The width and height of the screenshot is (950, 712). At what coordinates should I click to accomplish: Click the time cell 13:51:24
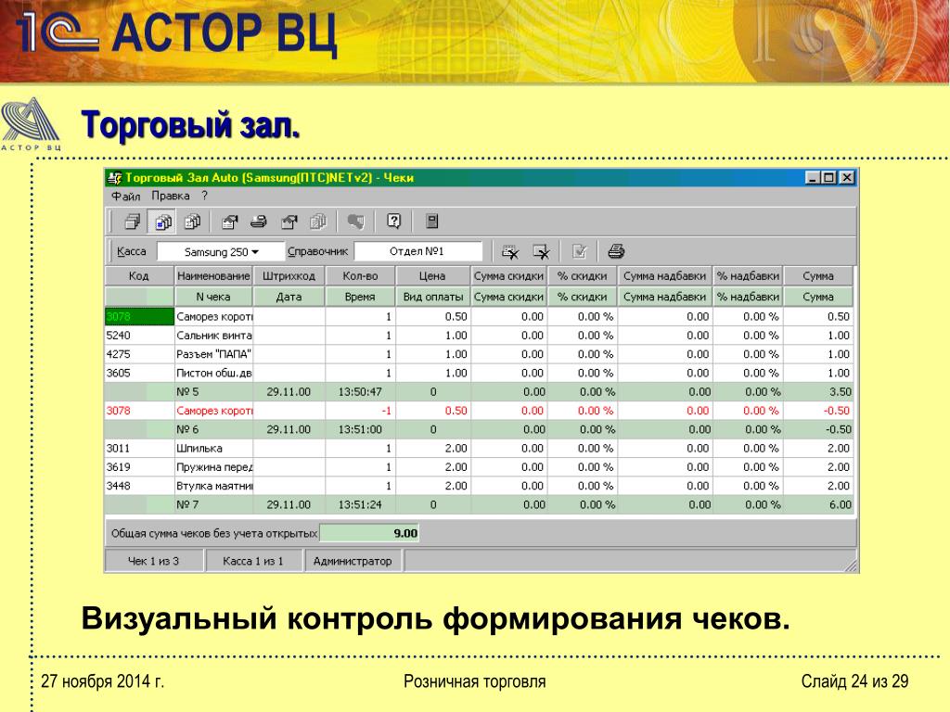tap(360, 504)
